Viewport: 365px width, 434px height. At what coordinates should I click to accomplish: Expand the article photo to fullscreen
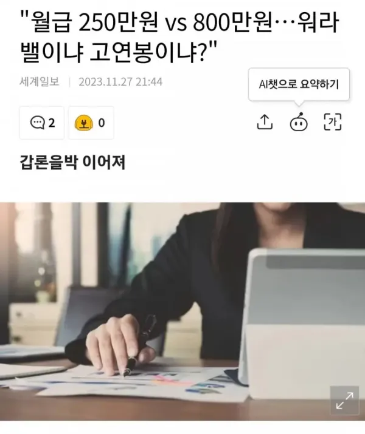(344, 400)
